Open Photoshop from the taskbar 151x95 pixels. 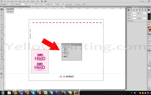tap(58, 93)
